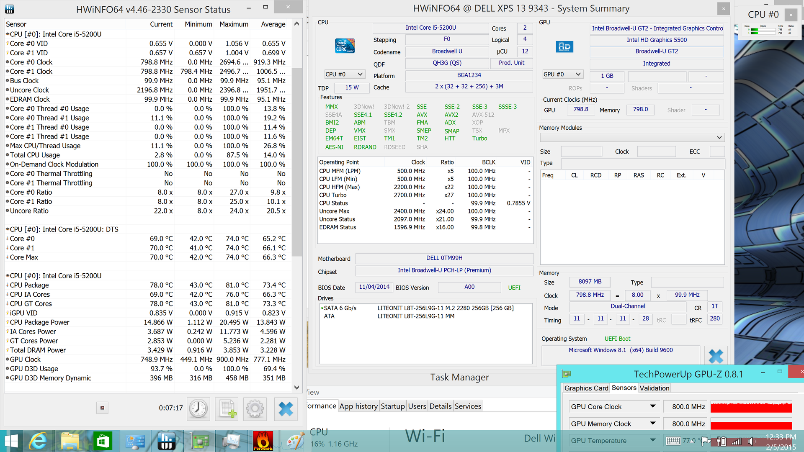
Task: Expand the Memory Modules dropdown
Action: click(x=632, y=137)
